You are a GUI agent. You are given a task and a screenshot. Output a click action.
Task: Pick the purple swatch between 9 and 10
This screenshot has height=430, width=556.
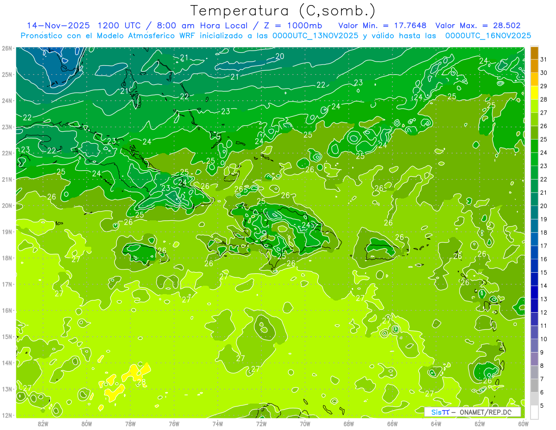534,346
